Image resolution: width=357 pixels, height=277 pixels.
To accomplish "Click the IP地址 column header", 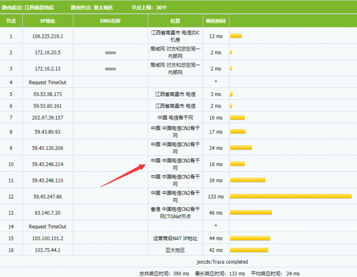I will (48, 21).
